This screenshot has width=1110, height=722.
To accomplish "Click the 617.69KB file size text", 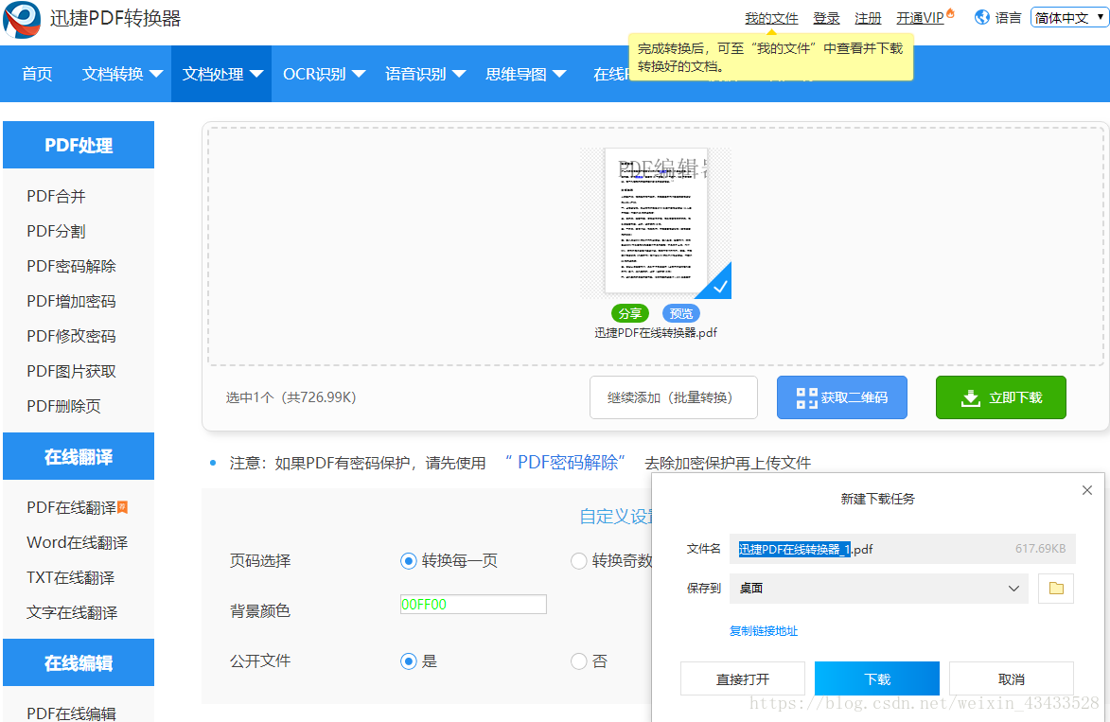I will coord(1041,549).
